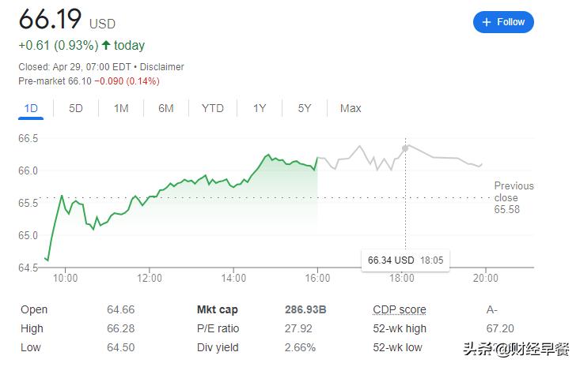Screen dimensions: 580x367
Task: Switch to the 1M chart tab
Action: 120,108
